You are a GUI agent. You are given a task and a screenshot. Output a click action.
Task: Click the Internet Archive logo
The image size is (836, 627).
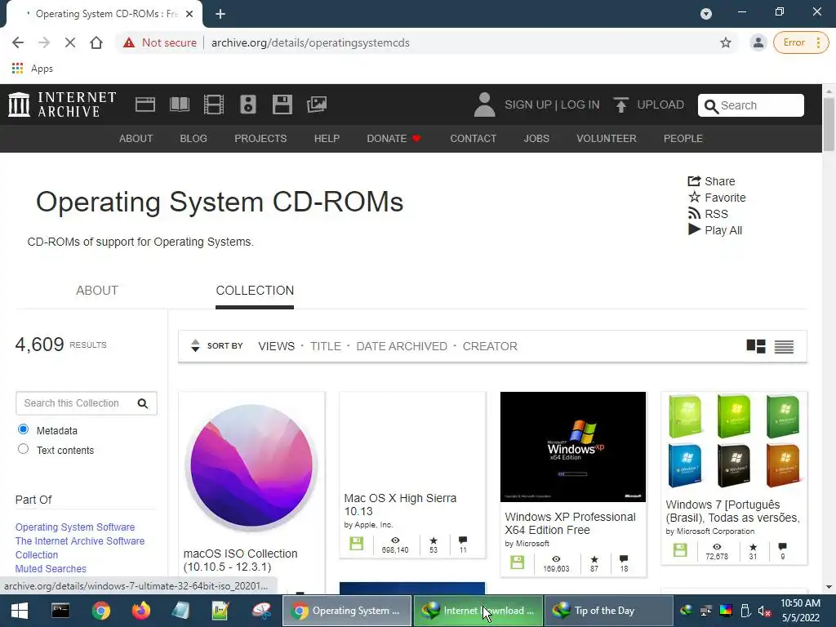[x=62, y=104]
